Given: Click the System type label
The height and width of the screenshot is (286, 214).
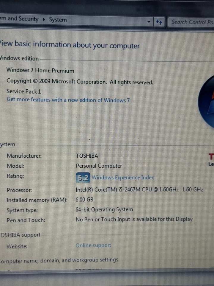Looking at the screenshot, I should click(22, 210).
